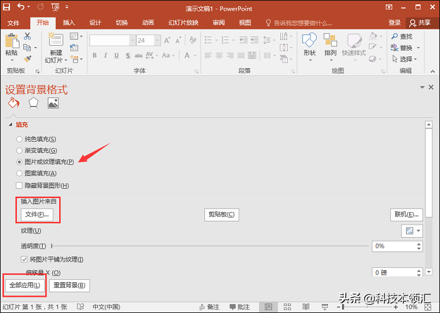Screen dimensions: 440x313
Task: Uncheck 将图片平铺为纹理(I) checkbox
Action: point(24,259)
